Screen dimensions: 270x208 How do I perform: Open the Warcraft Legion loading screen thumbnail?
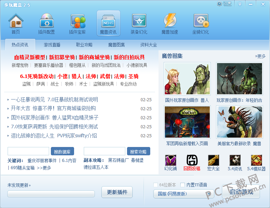pyautogui.click(x=187, y=122)
